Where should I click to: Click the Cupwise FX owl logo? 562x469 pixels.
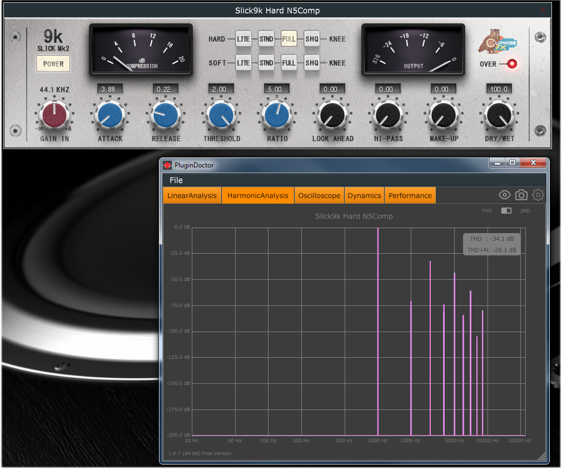point(497,42)
